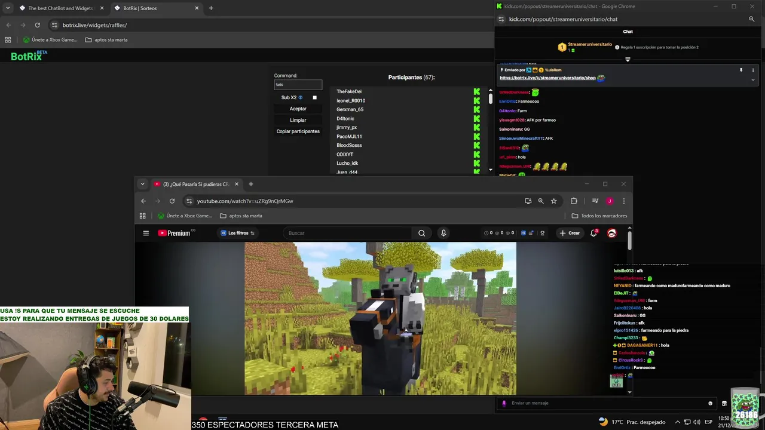Select the '¿Qué Pasaría Si pudieras' YouTube tab
The image size is (765, 430).
point(196,184)
